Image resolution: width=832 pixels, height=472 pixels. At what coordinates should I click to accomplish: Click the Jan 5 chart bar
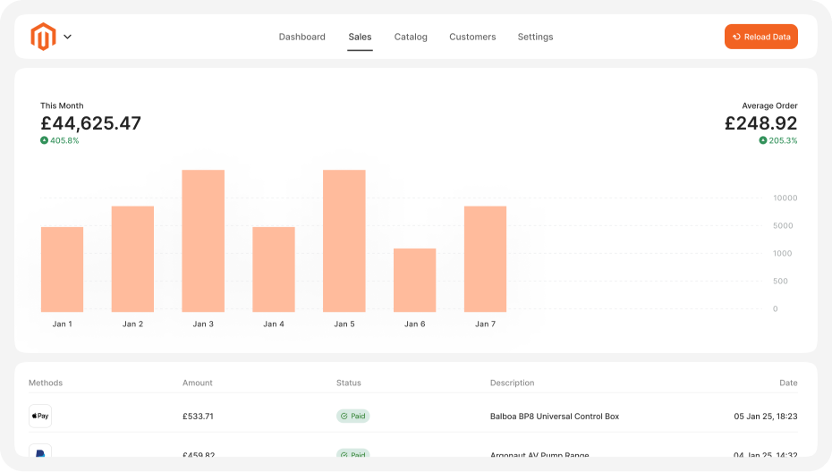coord(344,240)
